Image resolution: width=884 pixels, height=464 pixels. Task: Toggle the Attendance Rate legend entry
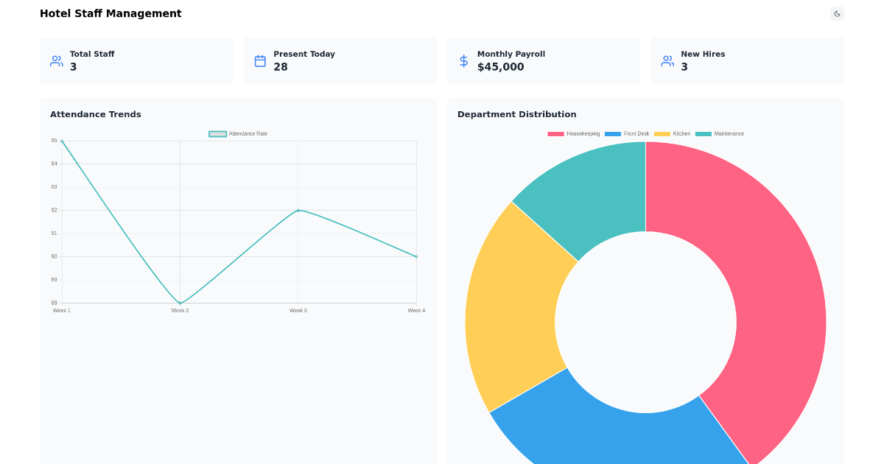(x=239, y=133)
